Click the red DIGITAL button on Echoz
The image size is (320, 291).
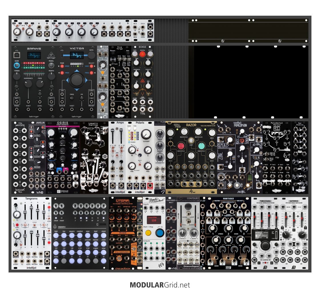coord(142,54)
